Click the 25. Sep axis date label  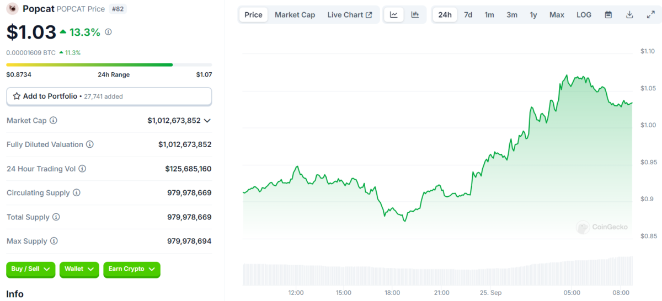click(490, 292)
